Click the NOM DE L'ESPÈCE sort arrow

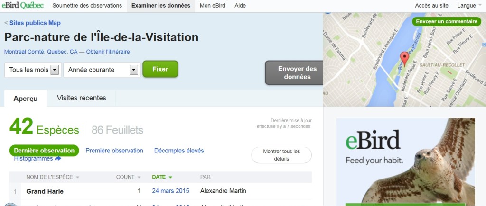point(77,177)
